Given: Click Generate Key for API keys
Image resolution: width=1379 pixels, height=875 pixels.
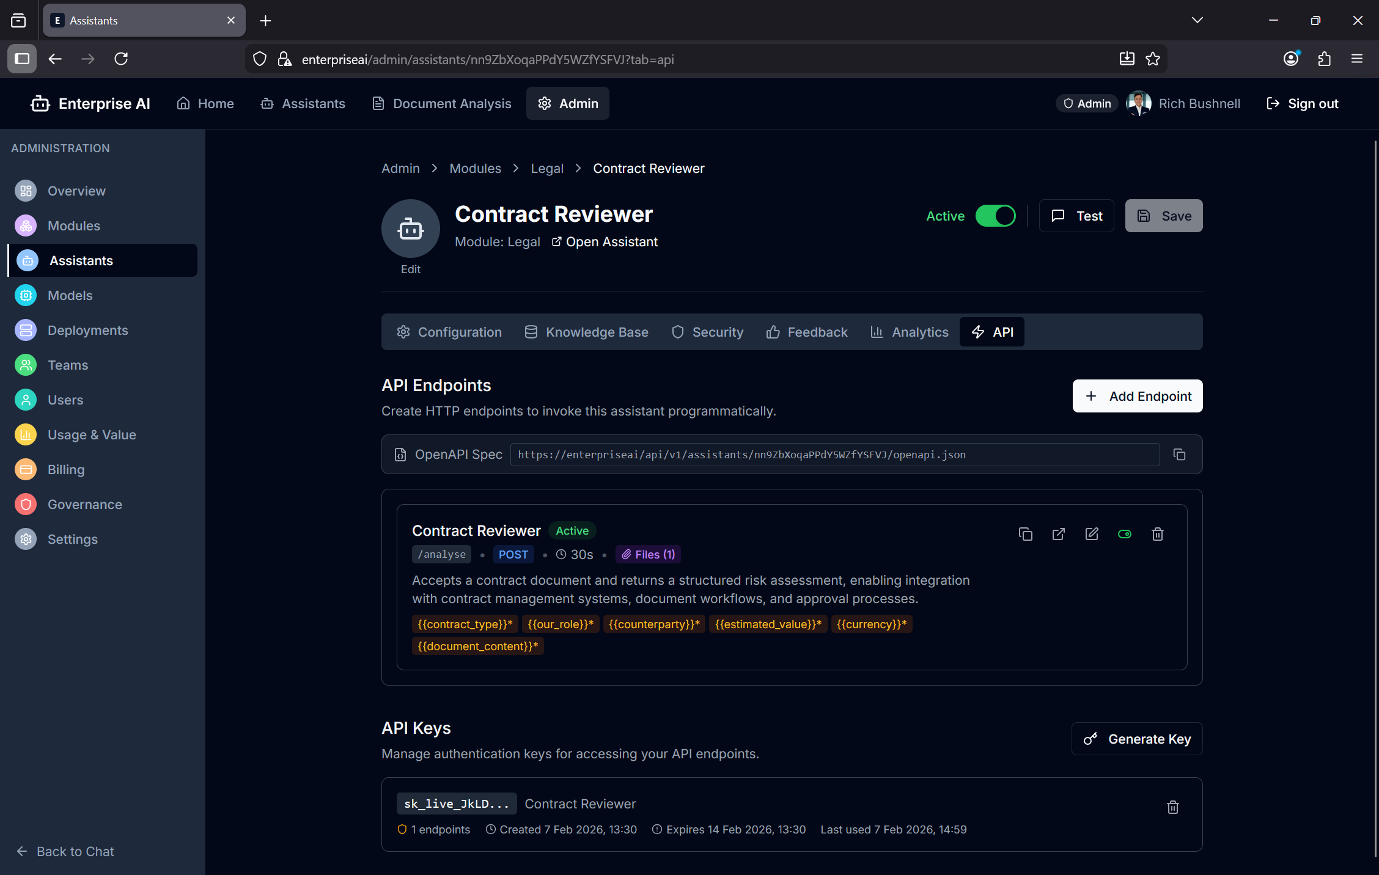Looking at the screenshot, I should [x=1136, y=739].
